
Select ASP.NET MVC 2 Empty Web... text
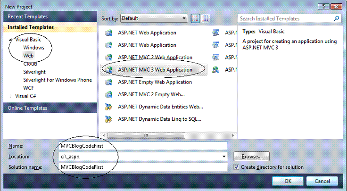pos(151,94)
